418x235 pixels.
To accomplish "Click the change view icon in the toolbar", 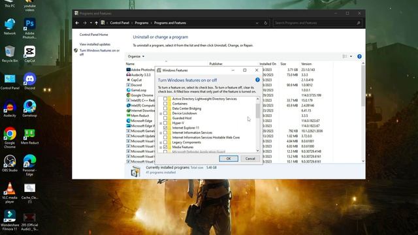I will 345,57.
